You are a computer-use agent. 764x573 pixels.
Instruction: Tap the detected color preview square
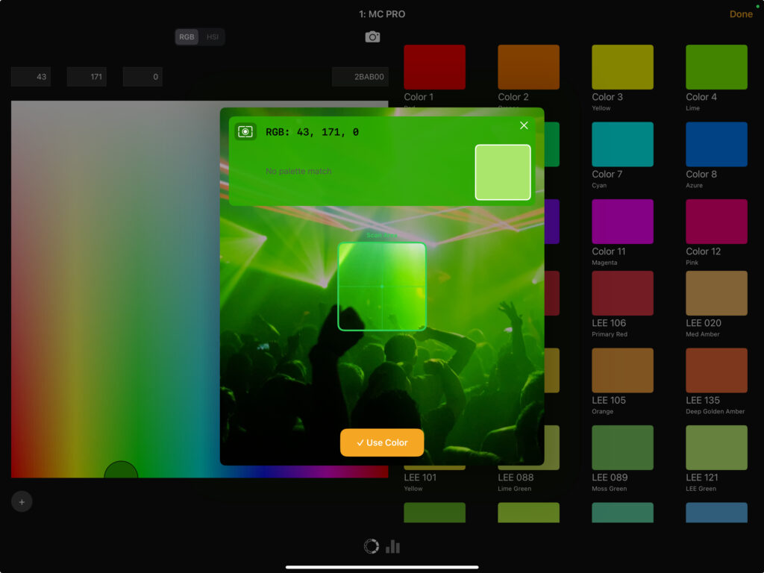click(503, 172)
